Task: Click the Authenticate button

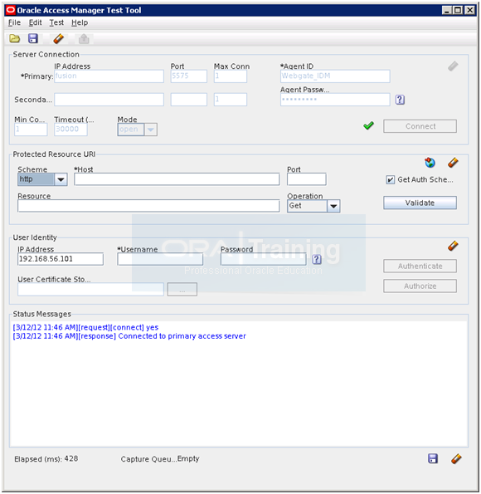Action: 420,266
